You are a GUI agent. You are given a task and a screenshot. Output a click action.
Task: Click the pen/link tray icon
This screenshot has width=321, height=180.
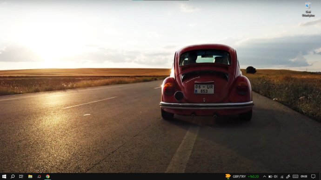tap(288, 177)
